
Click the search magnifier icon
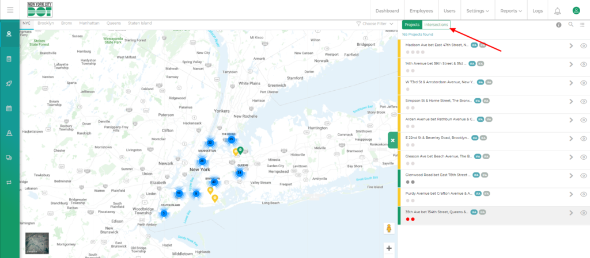[x=571, y=25]
